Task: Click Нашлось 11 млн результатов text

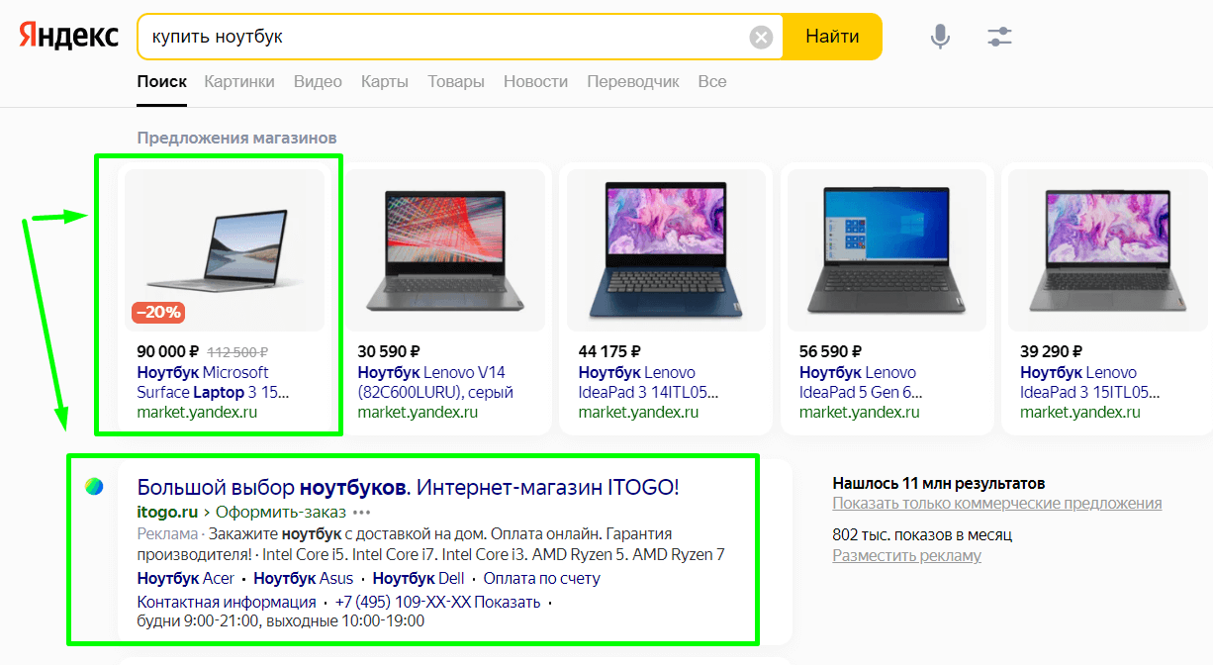Action: coord(939,484)
